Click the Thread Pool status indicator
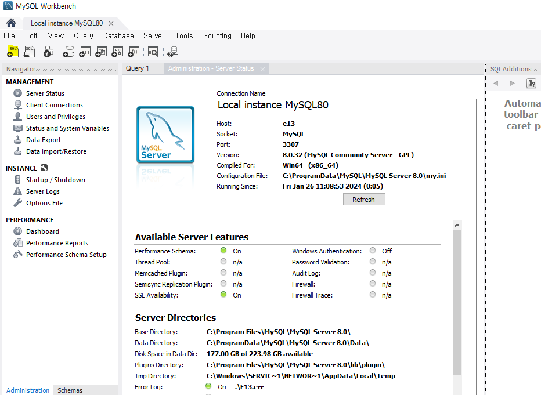The image size is (541, 395). pos(223,261)
